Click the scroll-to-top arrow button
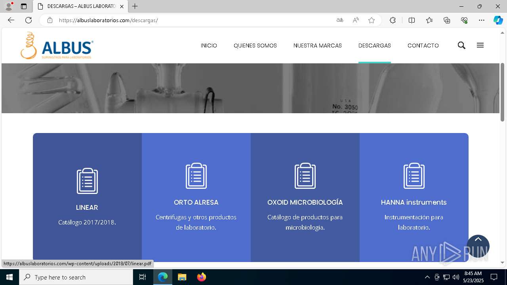Viewport: 507px width, 285px height. (478, 246)
